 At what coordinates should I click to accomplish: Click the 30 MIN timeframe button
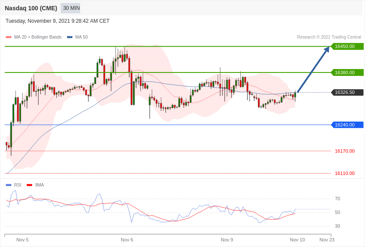(70, 8)
